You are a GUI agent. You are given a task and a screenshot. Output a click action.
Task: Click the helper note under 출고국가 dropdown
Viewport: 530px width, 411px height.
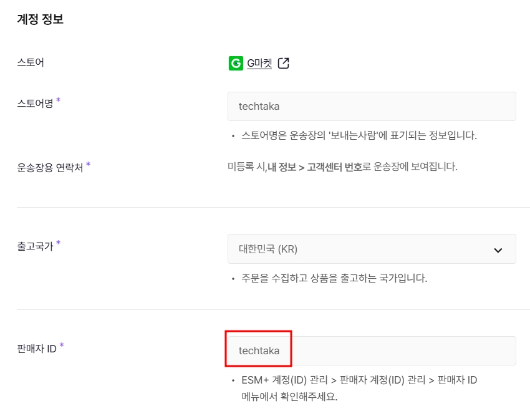(334, 278)
